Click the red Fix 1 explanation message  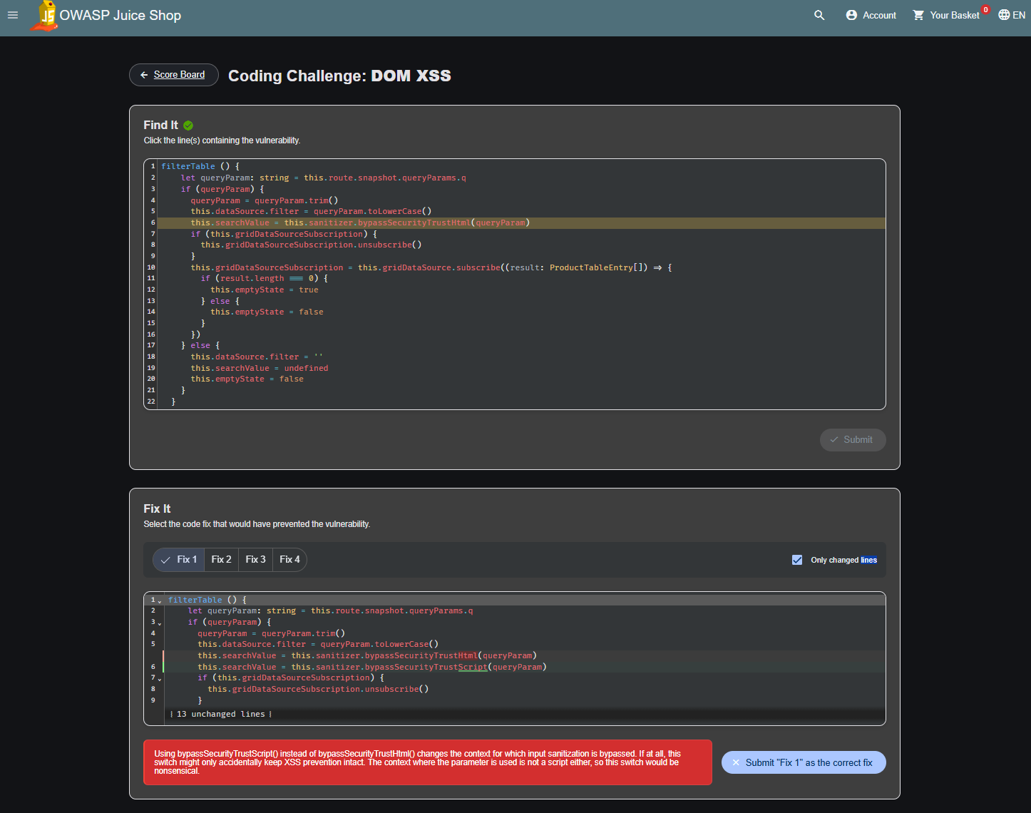(428, 762)
